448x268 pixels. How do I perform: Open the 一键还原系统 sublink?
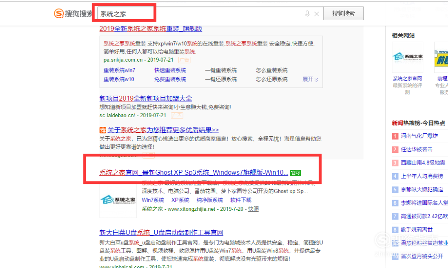[x=221, y=79]
